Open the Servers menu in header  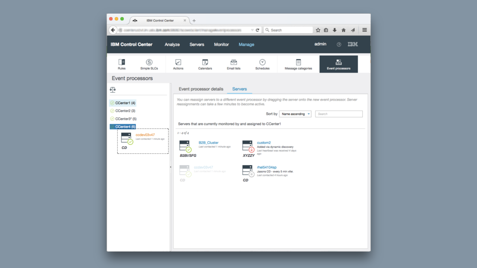click(197, 44)
